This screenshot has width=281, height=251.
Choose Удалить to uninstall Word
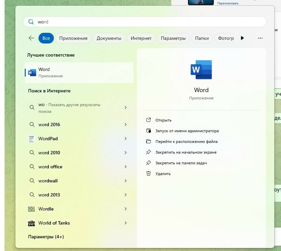click(163, 174)
